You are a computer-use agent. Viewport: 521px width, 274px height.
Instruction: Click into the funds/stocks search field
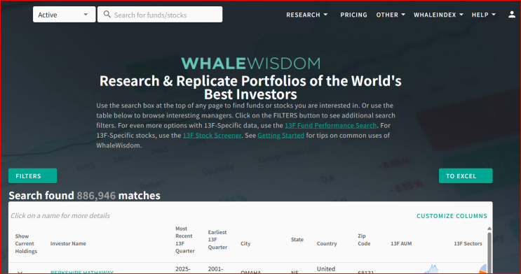(160, 15)
